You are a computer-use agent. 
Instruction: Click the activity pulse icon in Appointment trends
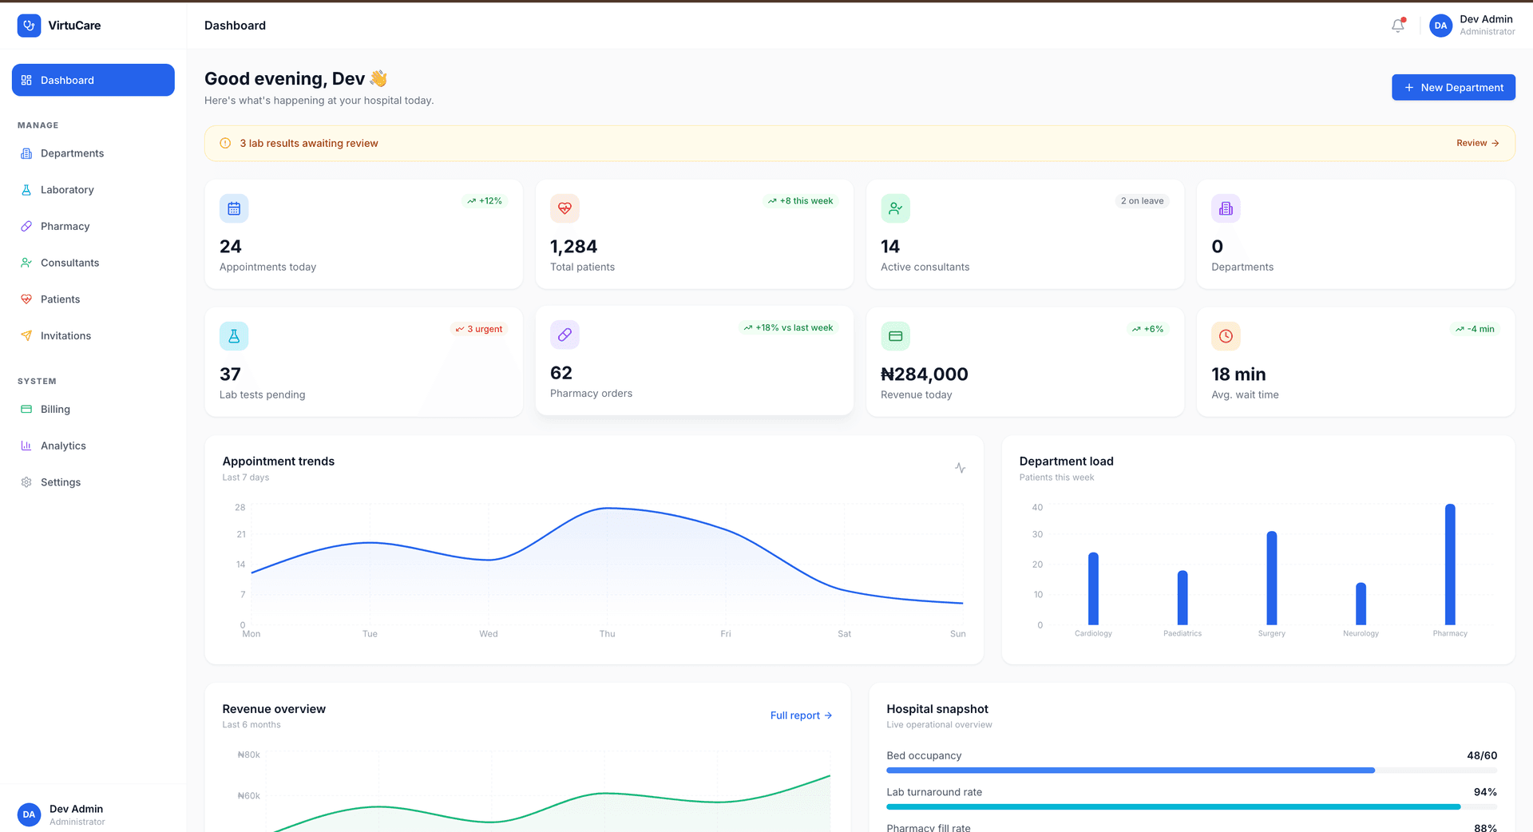(x=960, y=468)
